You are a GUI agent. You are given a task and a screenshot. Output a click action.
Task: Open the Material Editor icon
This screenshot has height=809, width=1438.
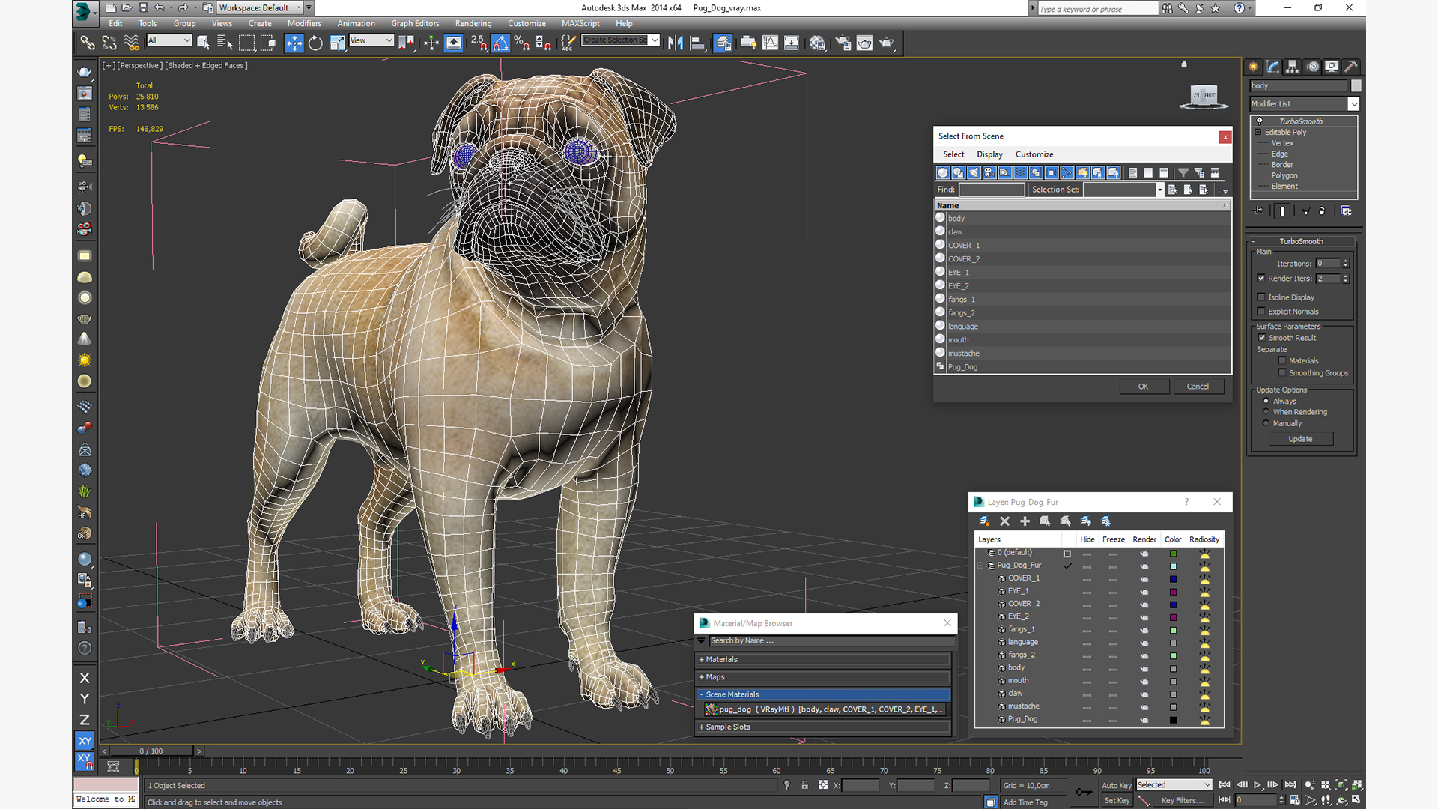[x=817, y=43]
